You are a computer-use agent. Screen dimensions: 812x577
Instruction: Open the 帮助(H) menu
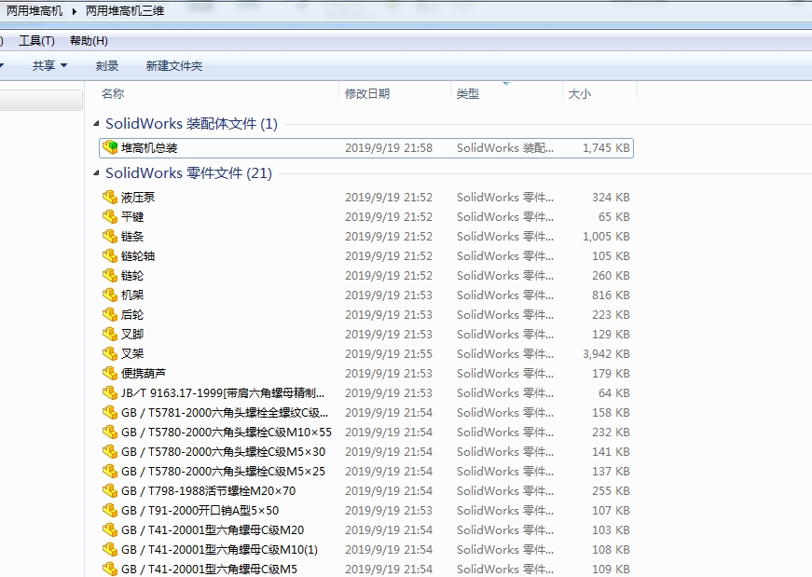click(89, 41)
